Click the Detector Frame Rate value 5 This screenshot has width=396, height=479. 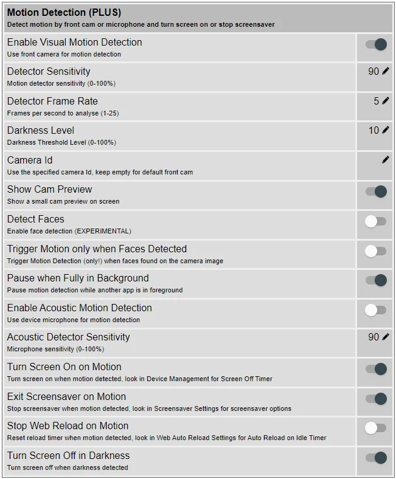pyautogui.click(x=376, y=101)
